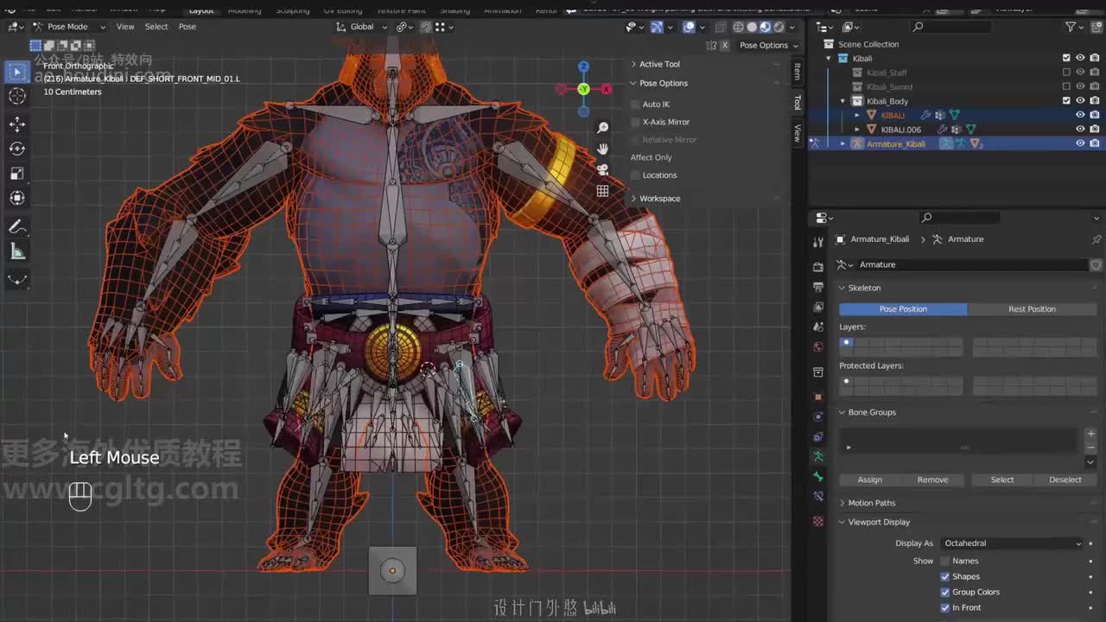Viewport: 1106px width, 622px height.
Task: Click the Assign bone group button
Action: coord(869,479)
